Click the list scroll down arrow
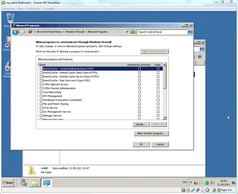This screenshot has width=238, height=194. click(x=165, y=118)
